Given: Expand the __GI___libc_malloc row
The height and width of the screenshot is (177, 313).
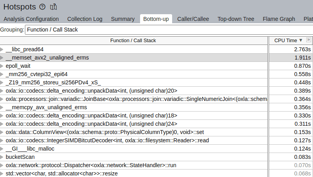Looking at the screenshot, I should [2, 149].
